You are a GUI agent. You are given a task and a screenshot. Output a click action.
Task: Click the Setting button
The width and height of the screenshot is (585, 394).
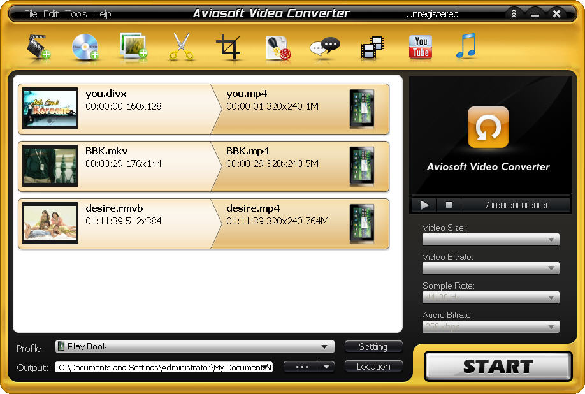click(x=373, y=347)
